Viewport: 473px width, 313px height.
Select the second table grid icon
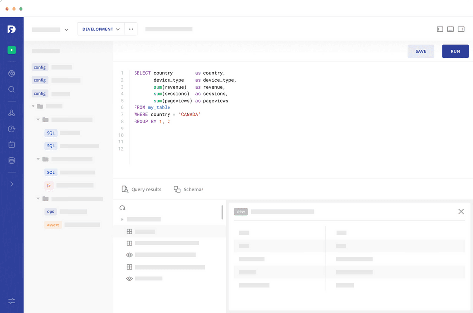(x=129, y=243)
